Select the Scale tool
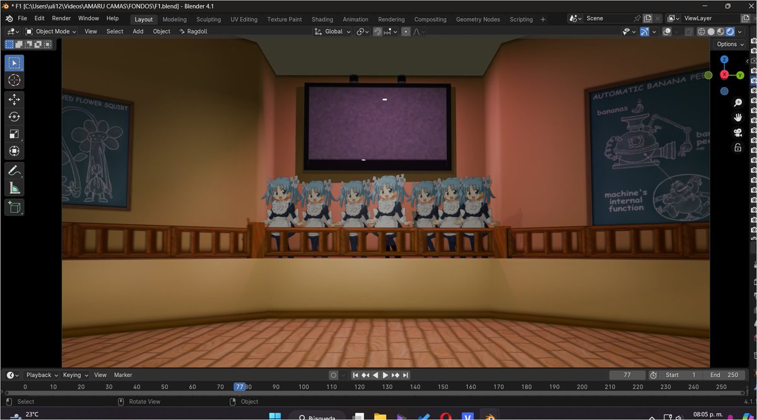The height and width of the screenshot is (420, 757). (14, 133)
